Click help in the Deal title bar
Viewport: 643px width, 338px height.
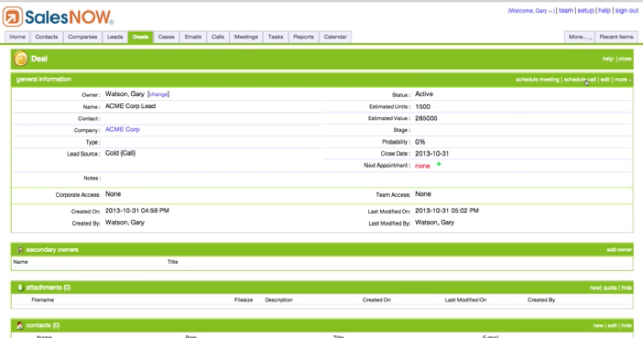point(608,59)
